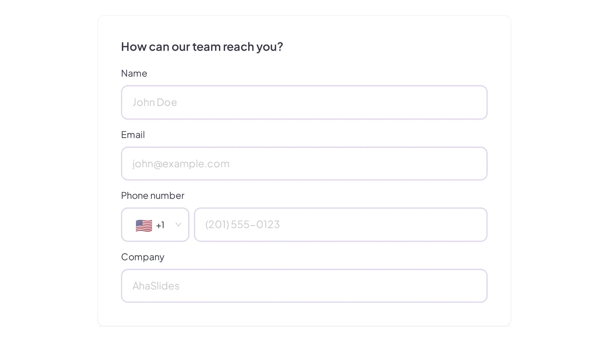
Task: Click the (201) 555-0123 placeholder
Action: [x=242, y=225]
